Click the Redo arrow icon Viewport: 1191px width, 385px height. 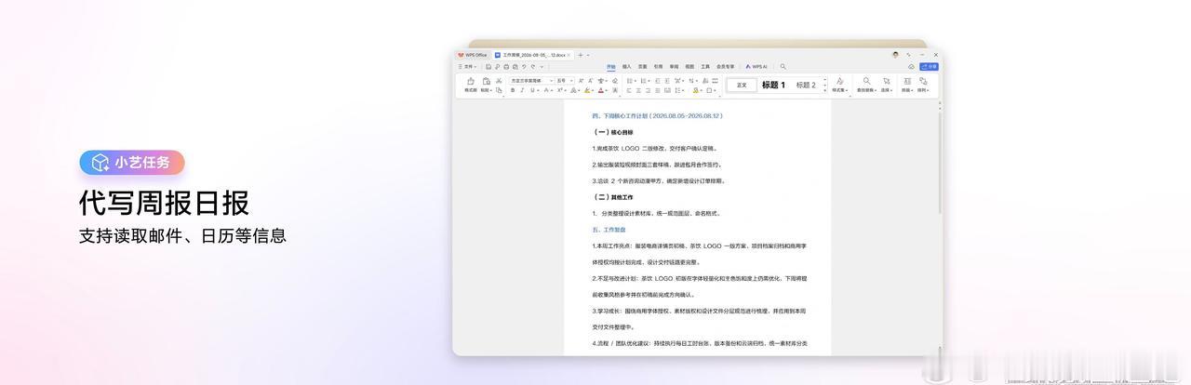[532, 67]
